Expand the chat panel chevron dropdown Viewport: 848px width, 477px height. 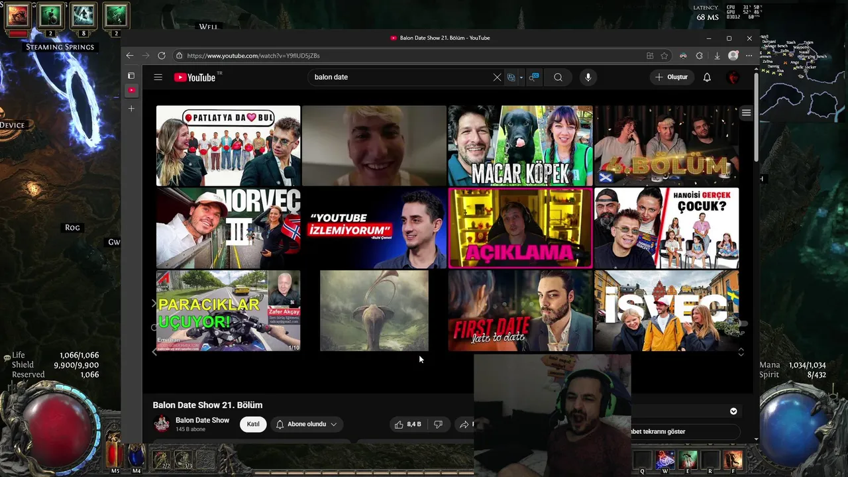click(x=733, y=411)
